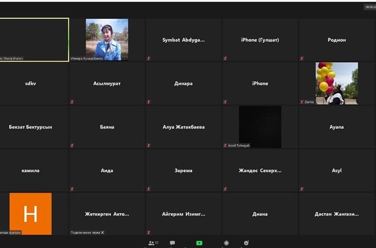The width and height of the screenshot is (376, 248).
Task: Select the iPhone (Гулшат) participant tile
Action: click(260, 40)
